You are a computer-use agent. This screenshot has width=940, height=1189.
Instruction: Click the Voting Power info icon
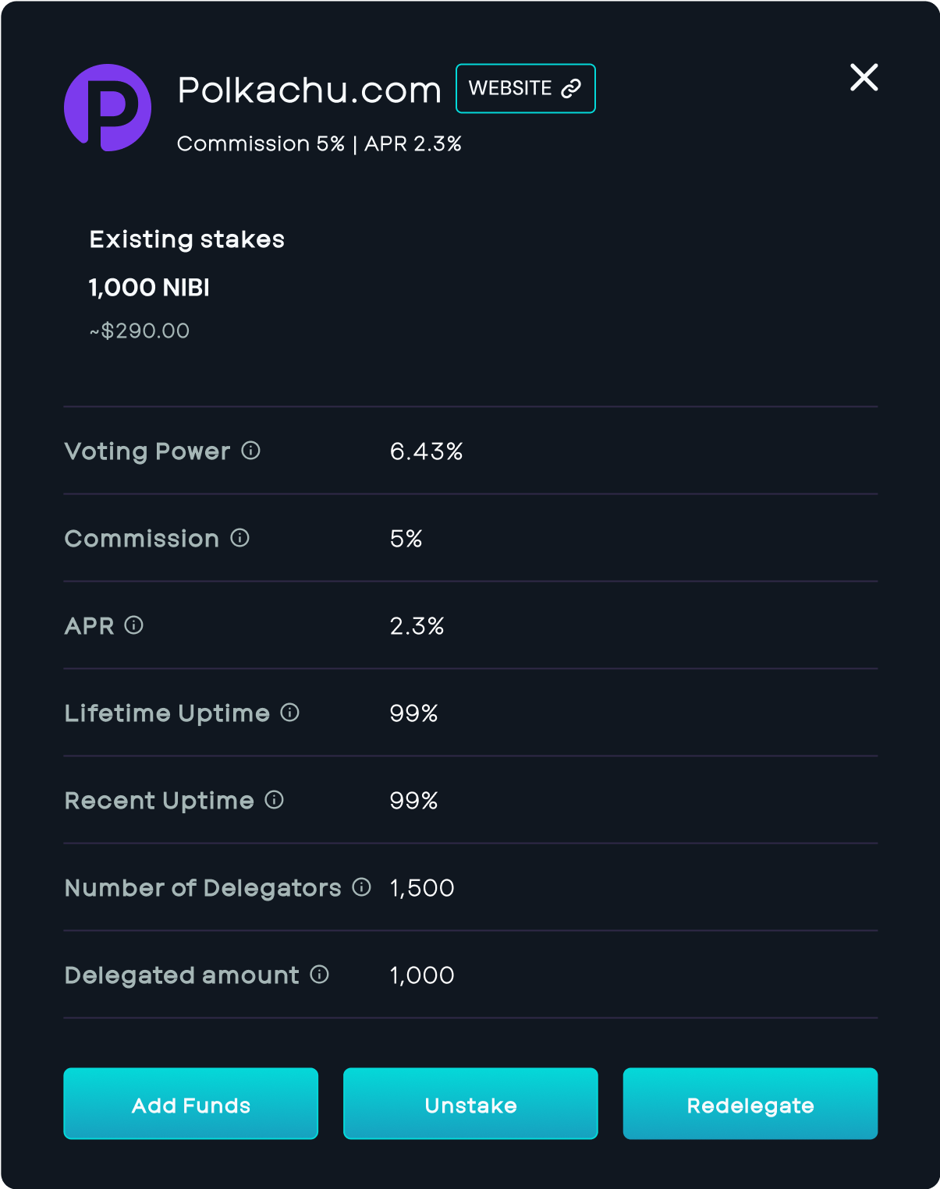click(x=250, y=451)
